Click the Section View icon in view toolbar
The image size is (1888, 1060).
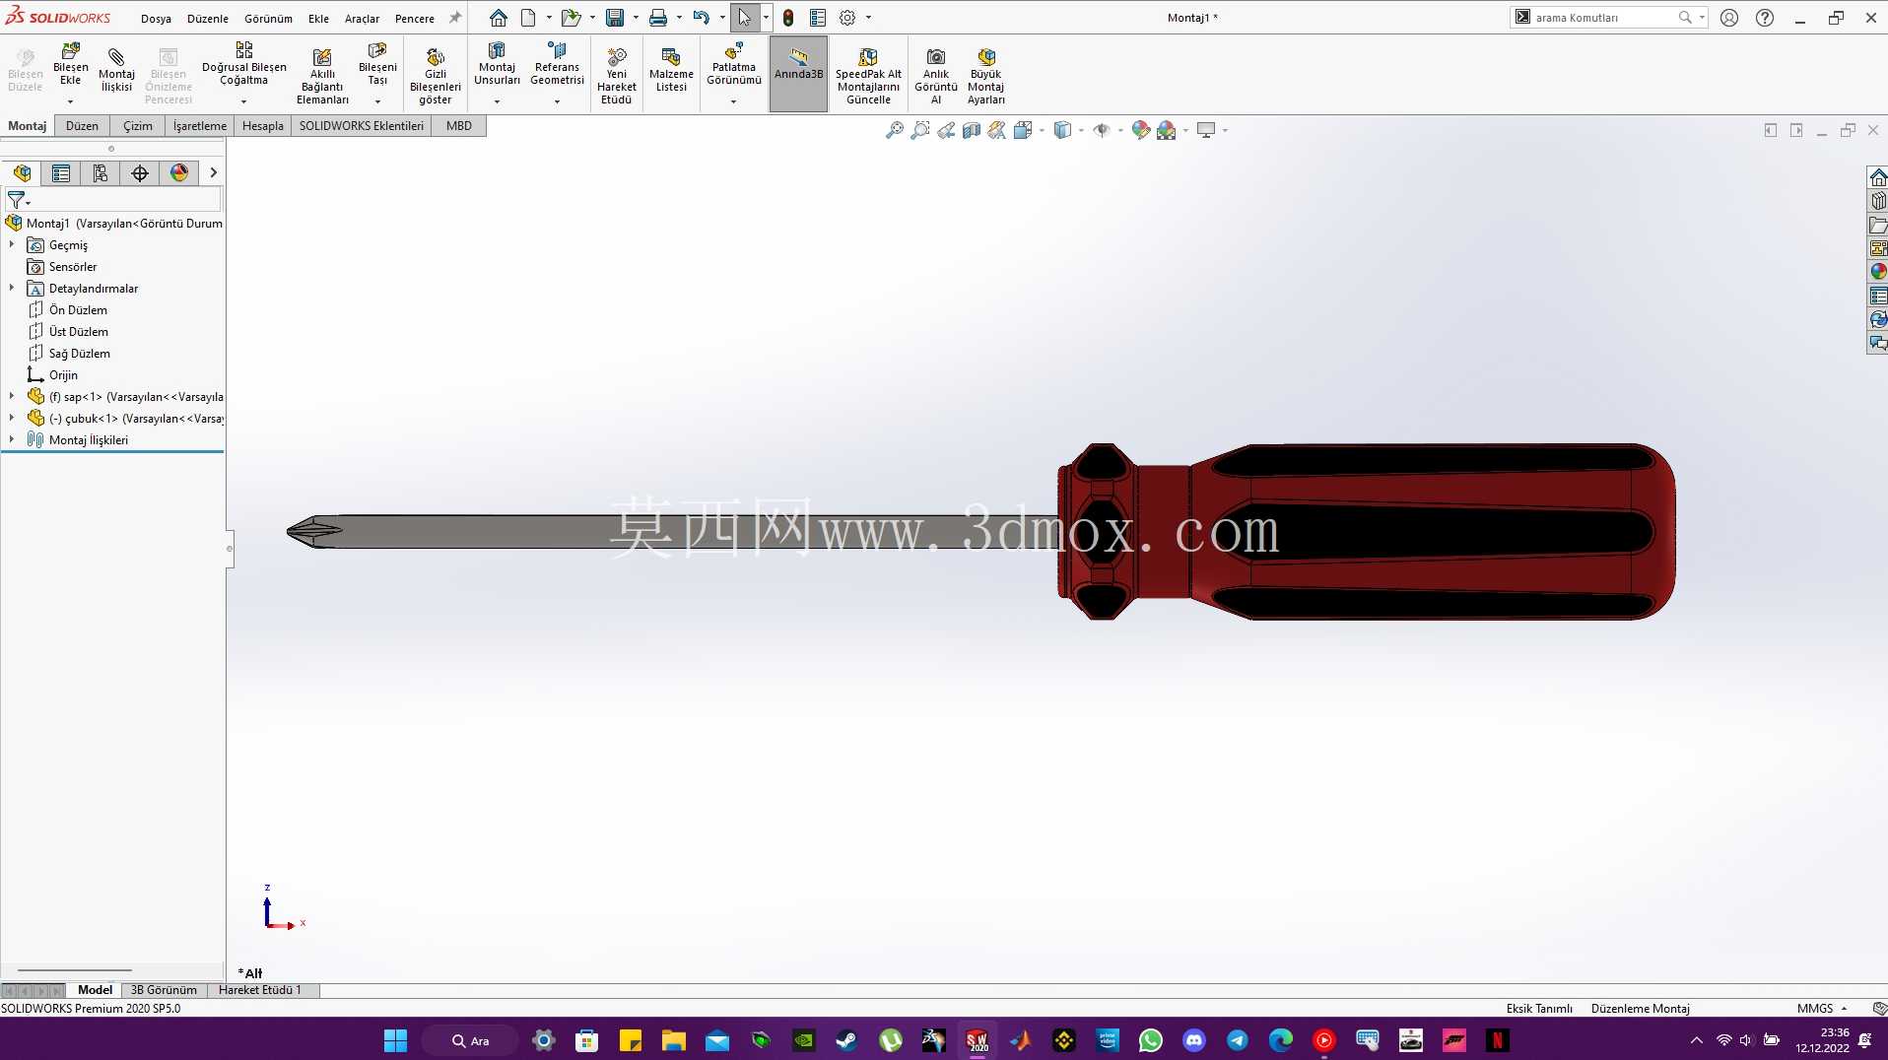pyautogui.click(x=972, y=130)
